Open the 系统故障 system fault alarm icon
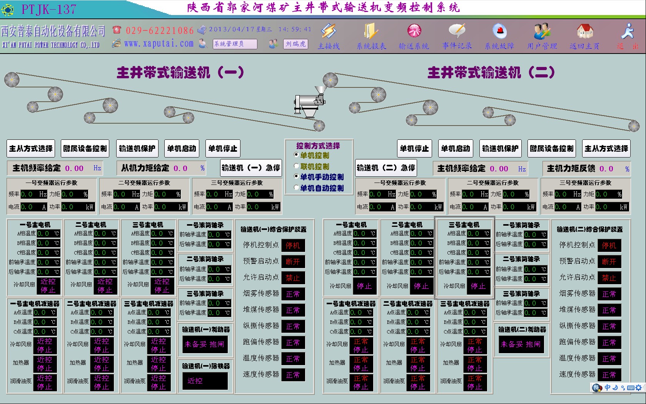The width and height of the screenshot is (646, 404). 499,32
